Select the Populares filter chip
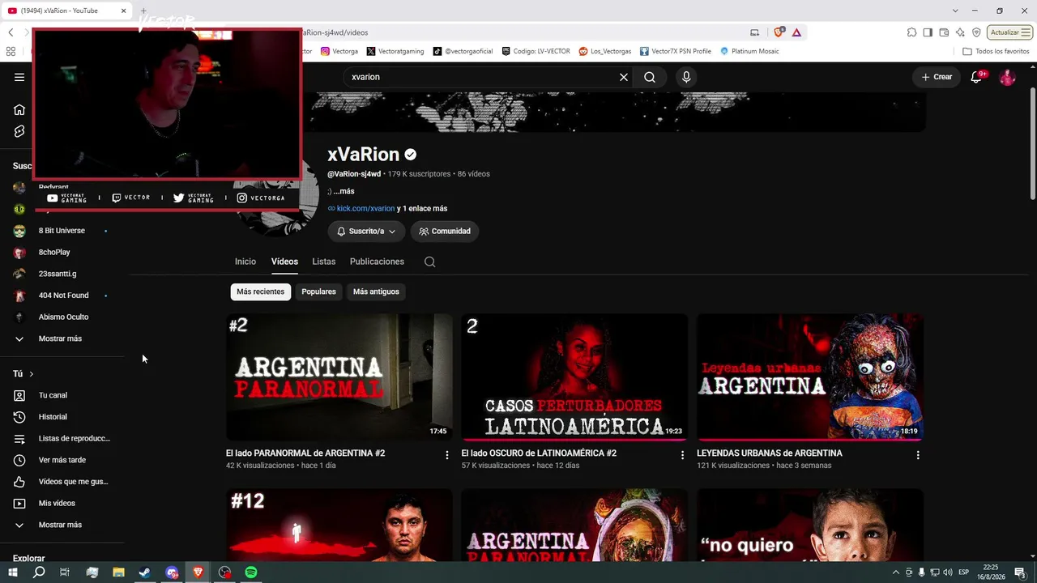Viewport: 1037px width, 583px height. [318, 291]
